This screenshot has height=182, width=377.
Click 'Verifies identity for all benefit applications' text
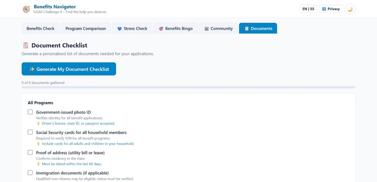coord(70,118)
